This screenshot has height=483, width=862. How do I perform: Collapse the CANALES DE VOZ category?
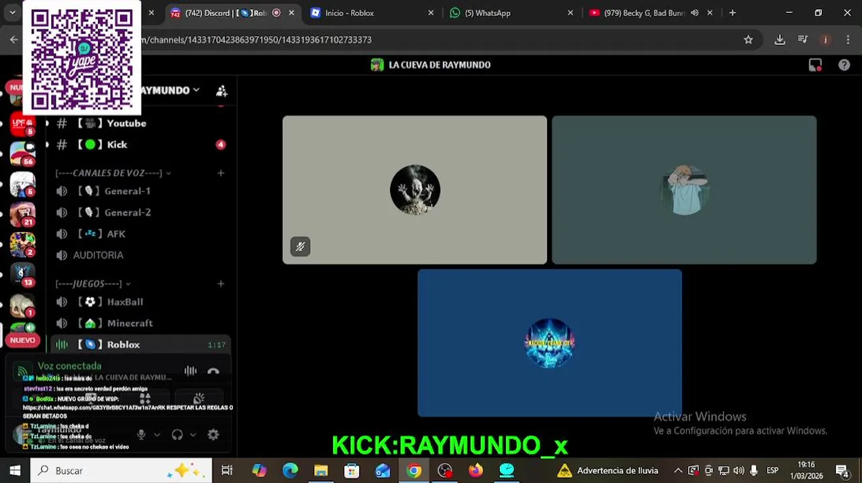[113, 173]
